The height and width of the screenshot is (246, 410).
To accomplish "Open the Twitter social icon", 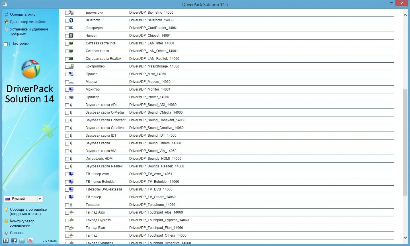I will click(x=22, y=241).
